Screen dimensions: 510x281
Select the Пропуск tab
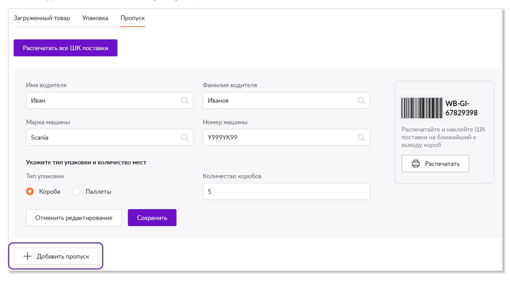point(133,18)
